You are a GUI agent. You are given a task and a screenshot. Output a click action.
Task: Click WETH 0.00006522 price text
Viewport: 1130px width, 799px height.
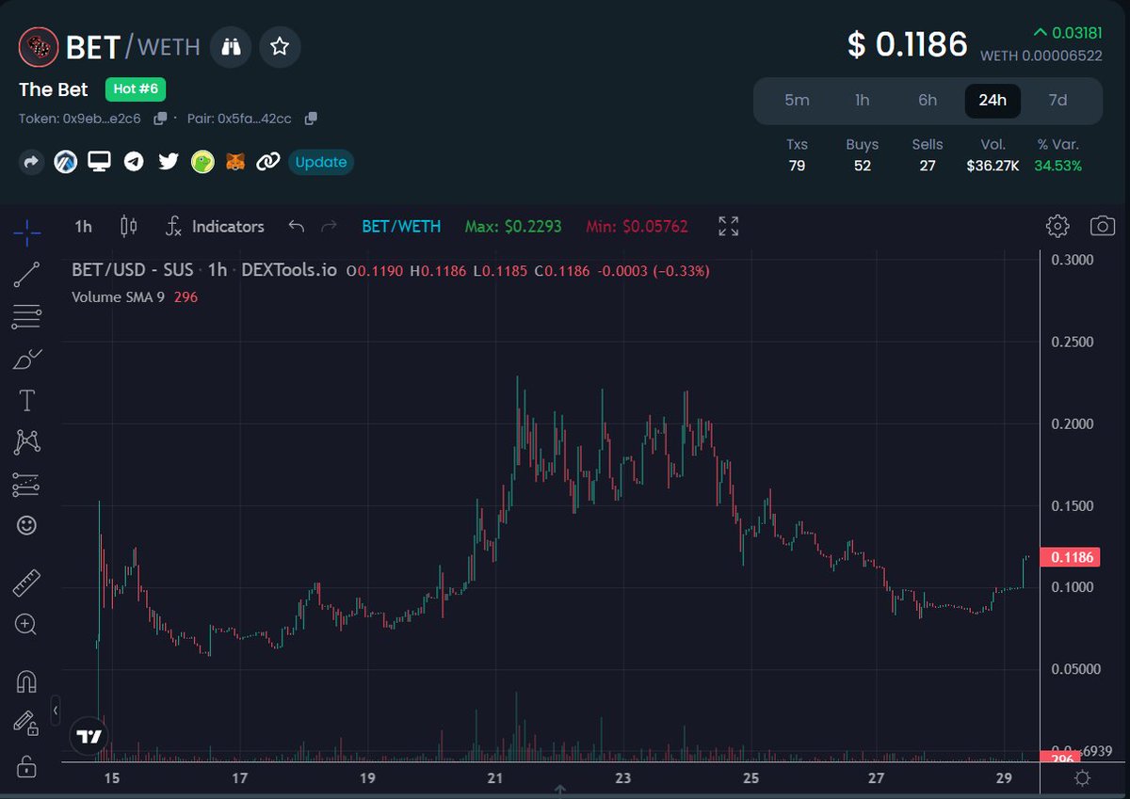point(1041,56)
